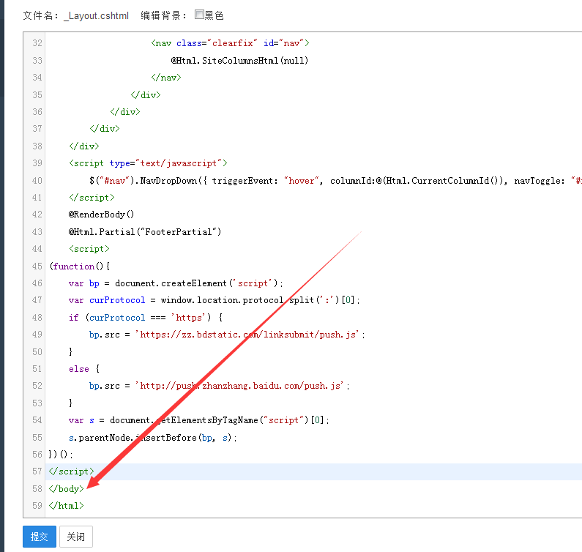Click the closing </html> tag on line 59

(66, 505)
